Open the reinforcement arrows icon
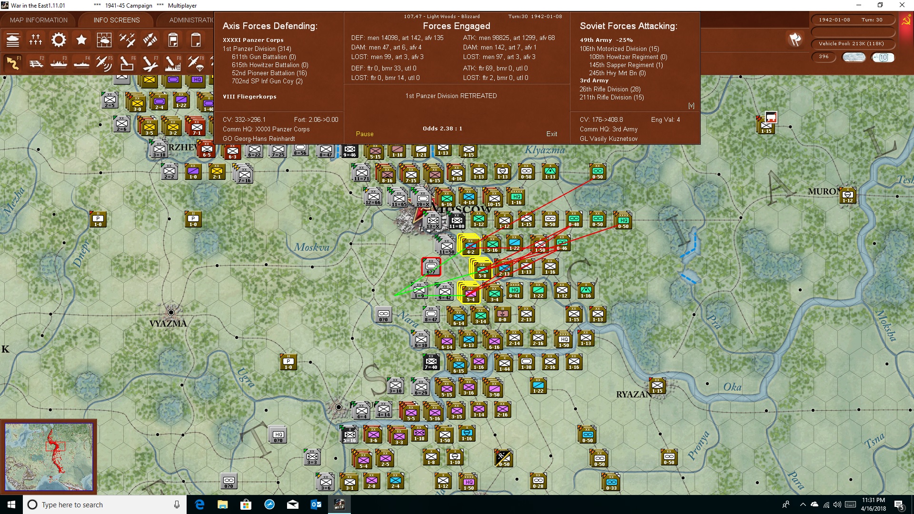 point(150,40)
